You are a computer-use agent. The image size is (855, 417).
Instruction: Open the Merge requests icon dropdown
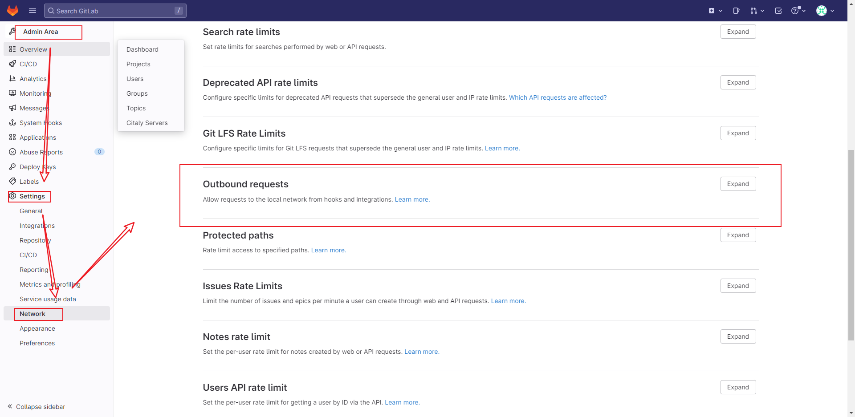757,11
